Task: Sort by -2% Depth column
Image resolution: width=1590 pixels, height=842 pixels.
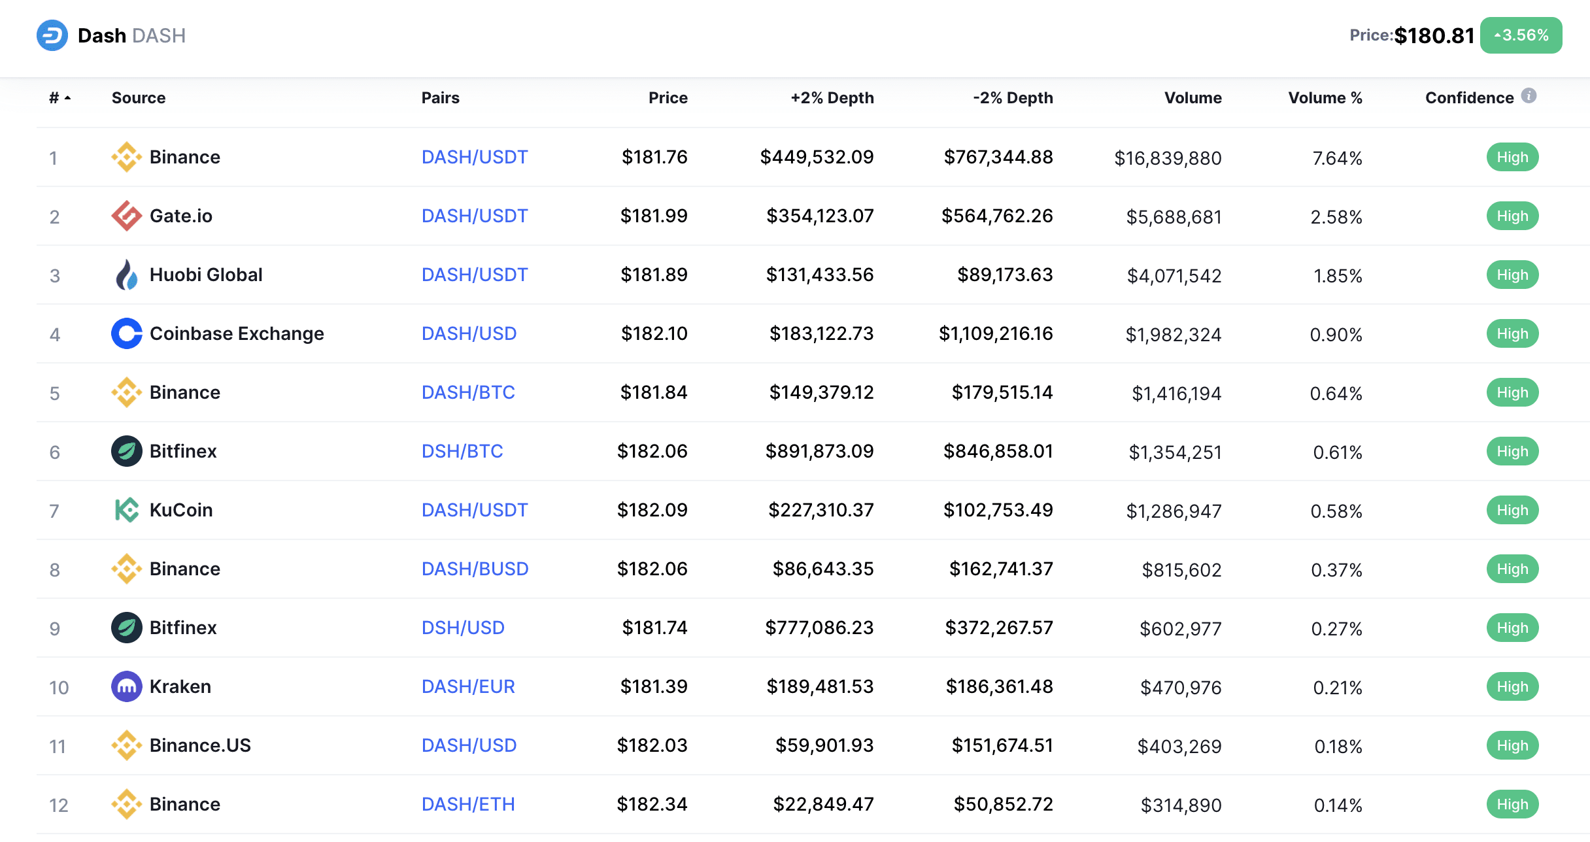Action: click(x=1013, y=98)
